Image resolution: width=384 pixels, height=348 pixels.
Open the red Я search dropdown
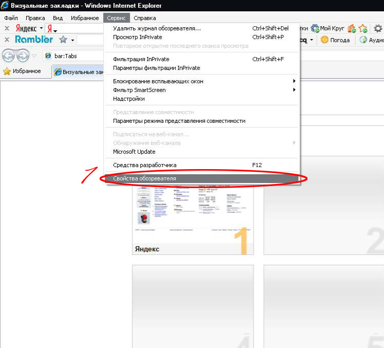point(52,29)
